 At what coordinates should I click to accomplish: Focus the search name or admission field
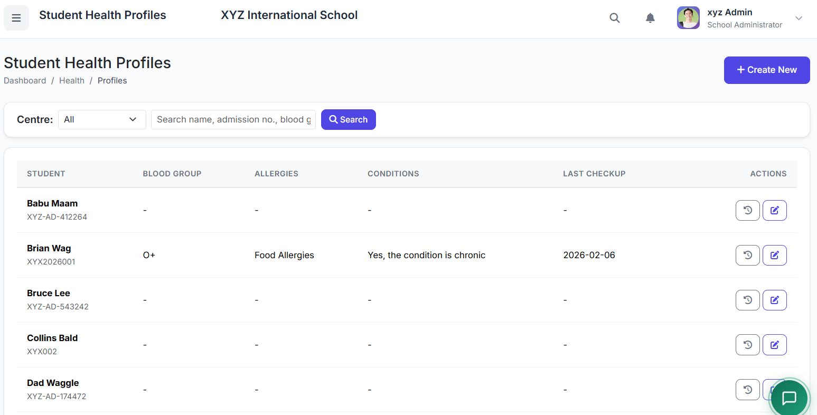click(x=233, y=119)
